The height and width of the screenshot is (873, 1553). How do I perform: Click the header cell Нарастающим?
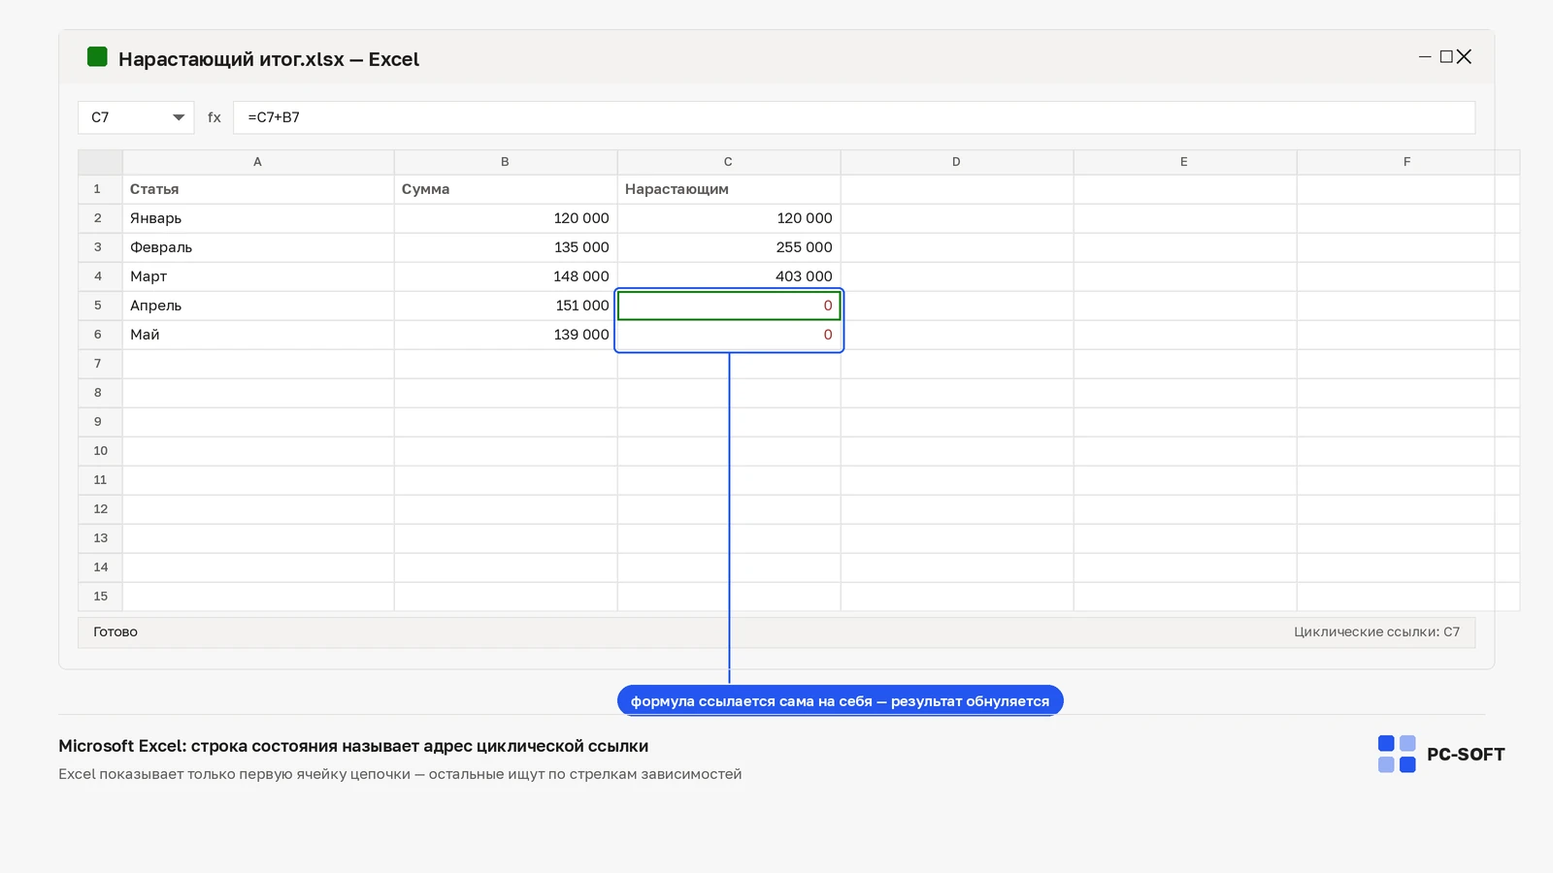(x=729, y=189)
